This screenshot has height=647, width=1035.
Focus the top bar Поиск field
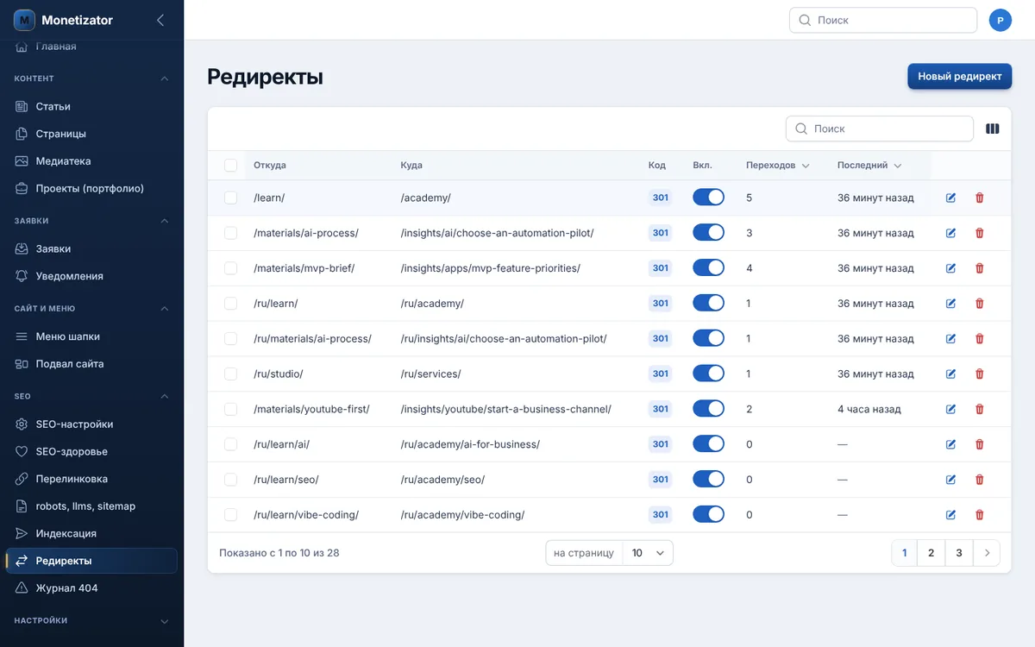pos(883,20)
